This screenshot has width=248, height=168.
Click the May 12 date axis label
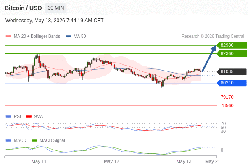click(111, 161)
